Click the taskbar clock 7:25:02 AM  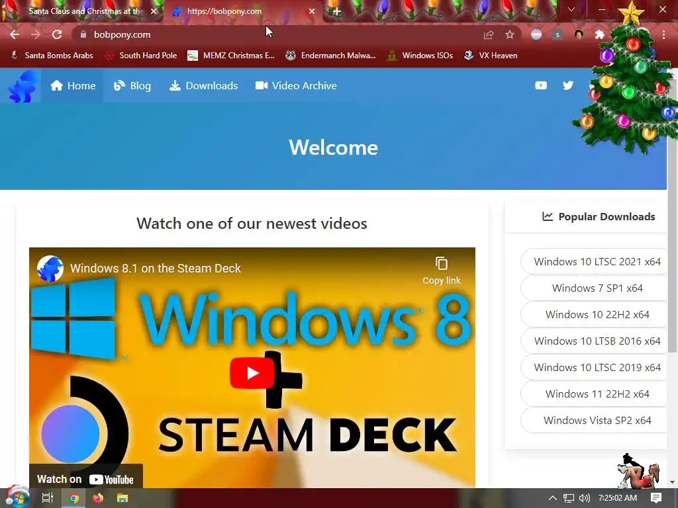(x=618, y=498)
